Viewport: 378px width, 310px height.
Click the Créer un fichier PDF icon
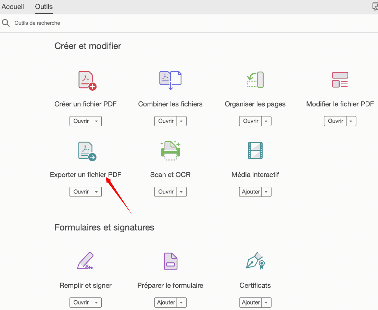(x=87, y=80)
